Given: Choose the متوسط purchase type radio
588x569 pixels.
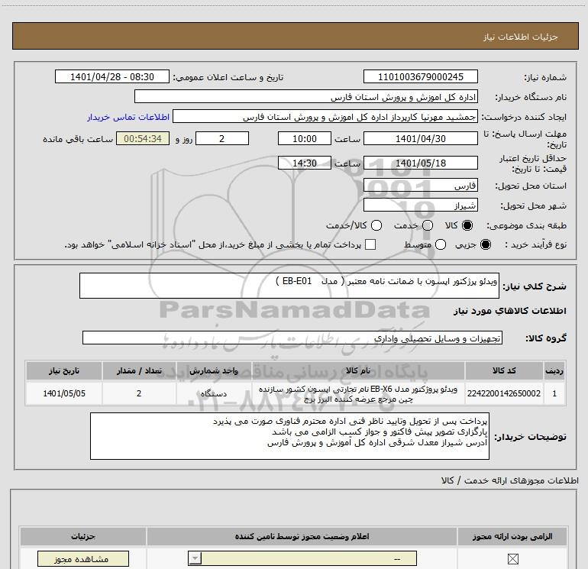Looking at the screenshot, I should click(441, 244).
